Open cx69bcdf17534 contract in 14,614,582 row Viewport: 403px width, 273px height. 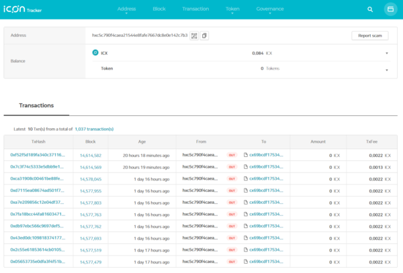266,155
